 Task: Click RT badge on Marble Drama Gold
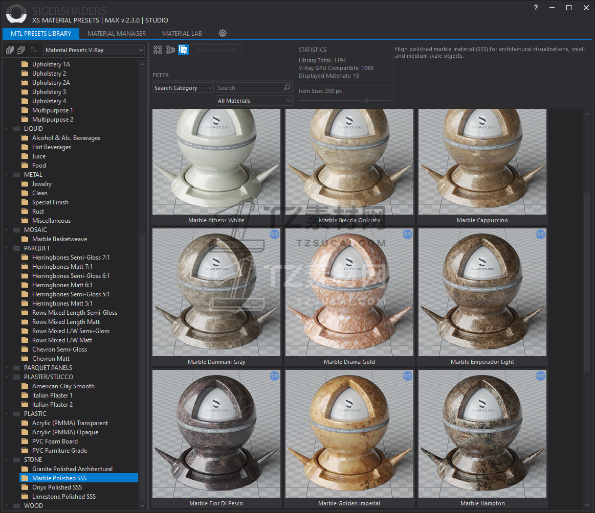click(x=407, y=235)
